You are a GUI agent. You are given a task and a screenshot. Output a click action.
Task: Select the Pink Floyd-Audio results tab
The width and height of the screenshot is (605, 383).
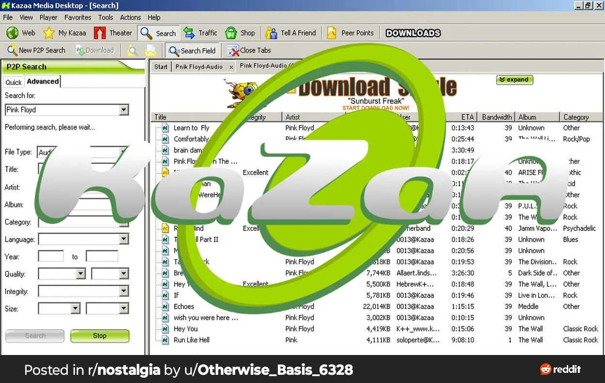pos(265,66)
